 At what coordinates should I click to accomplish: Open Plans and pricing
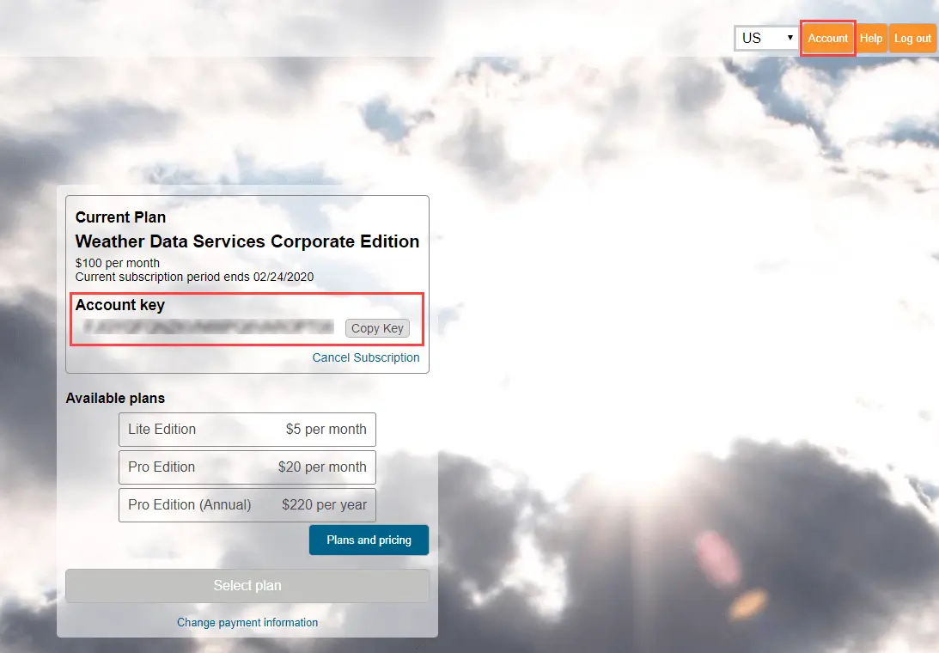click(x=369, y=540)
